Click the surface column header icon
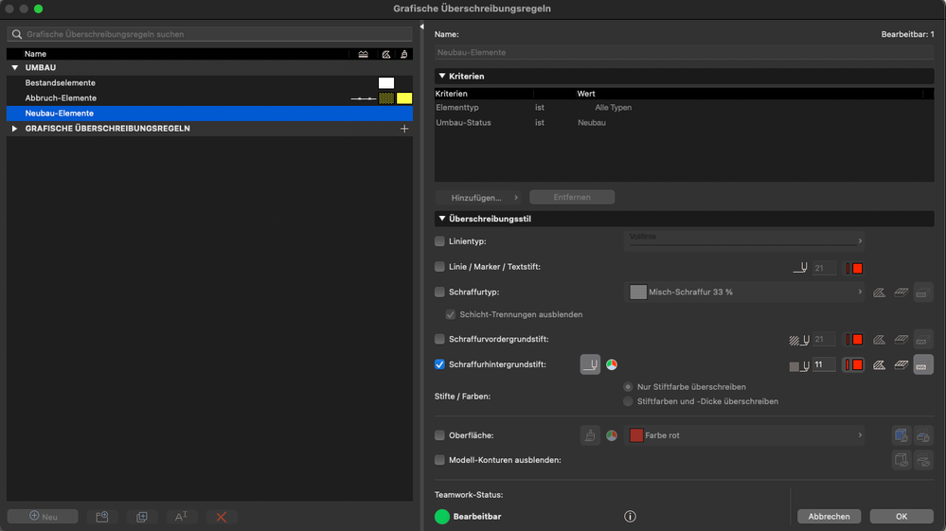 (403, 54)
